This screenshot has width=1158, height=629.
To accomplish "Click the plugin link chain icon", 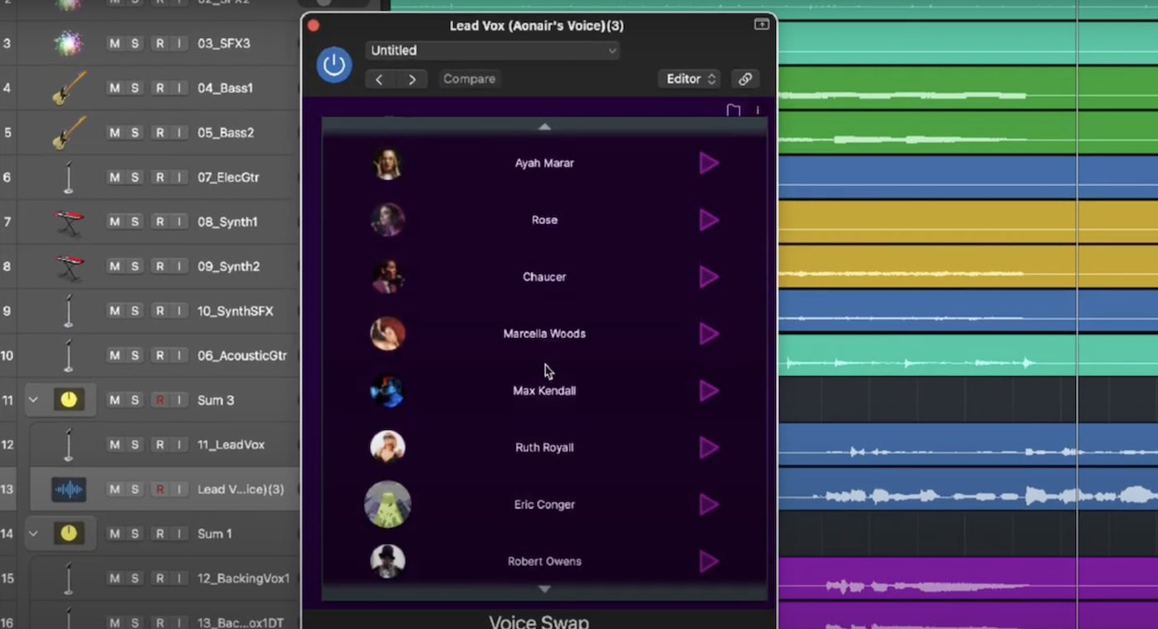I will [x=745, y=79].
